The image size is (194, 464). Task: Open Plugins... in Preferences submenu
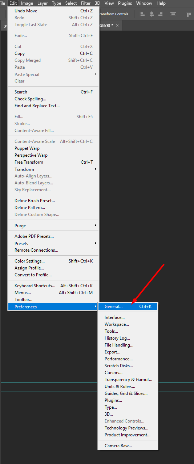(x=128, y=400)
